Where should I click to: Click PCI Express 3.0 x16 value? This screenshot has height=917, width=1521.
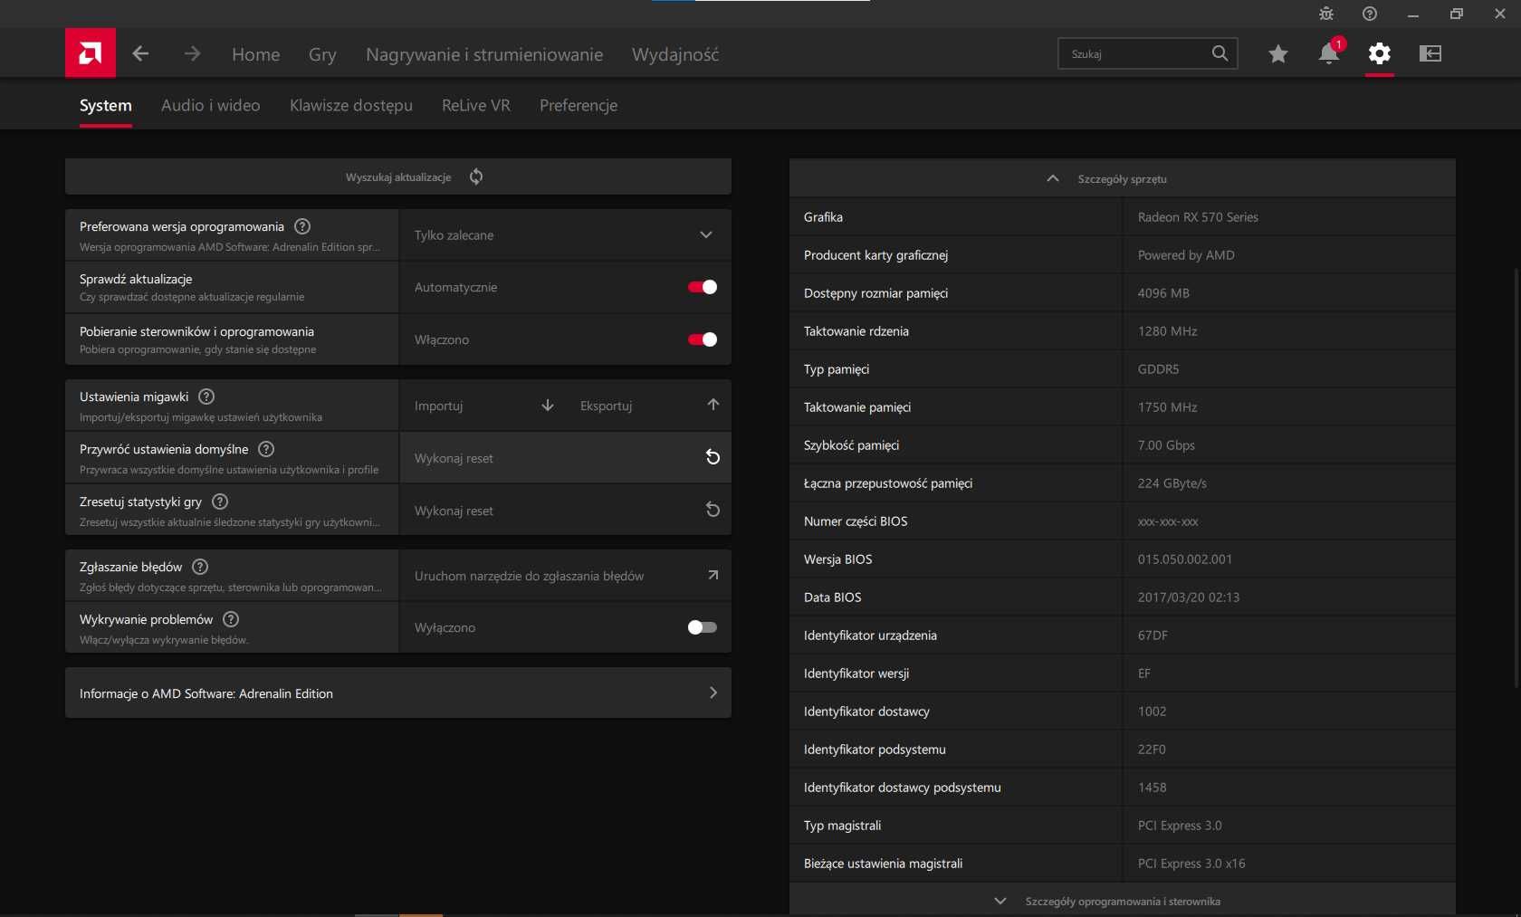pyautogui.click(x=1191, y=864)
